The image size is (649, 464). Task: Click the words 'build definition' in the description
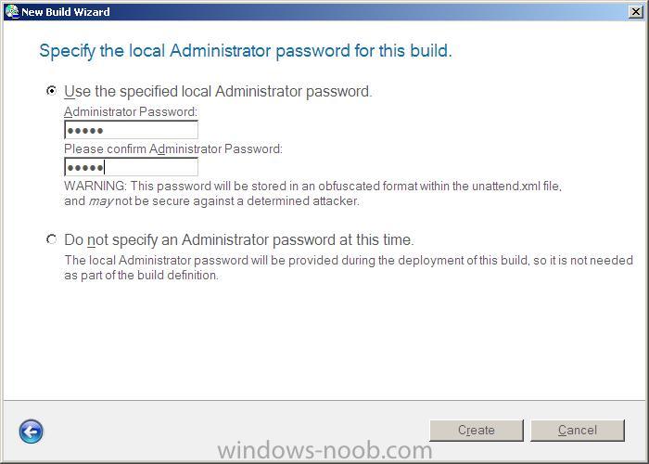(x=177, y=276)
